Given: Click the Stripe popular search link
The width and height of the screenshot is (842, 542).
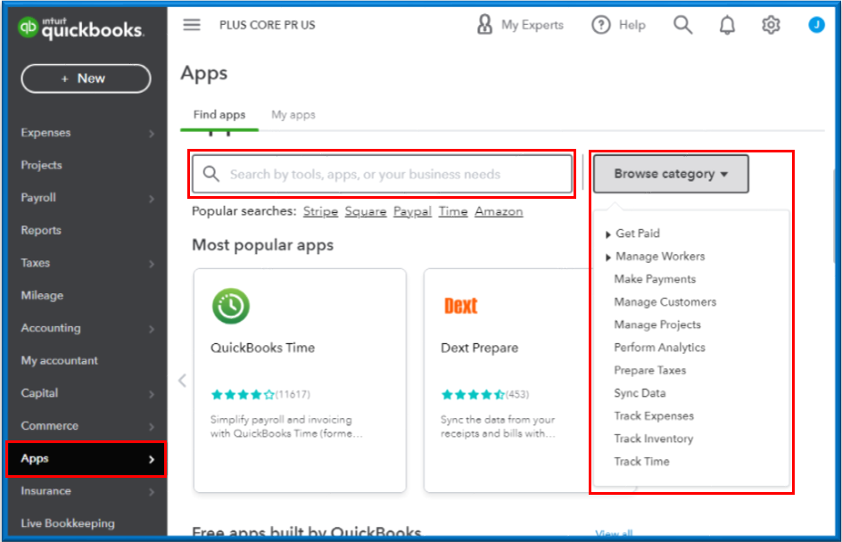Looking at the screenshot, I should point(320,211).
